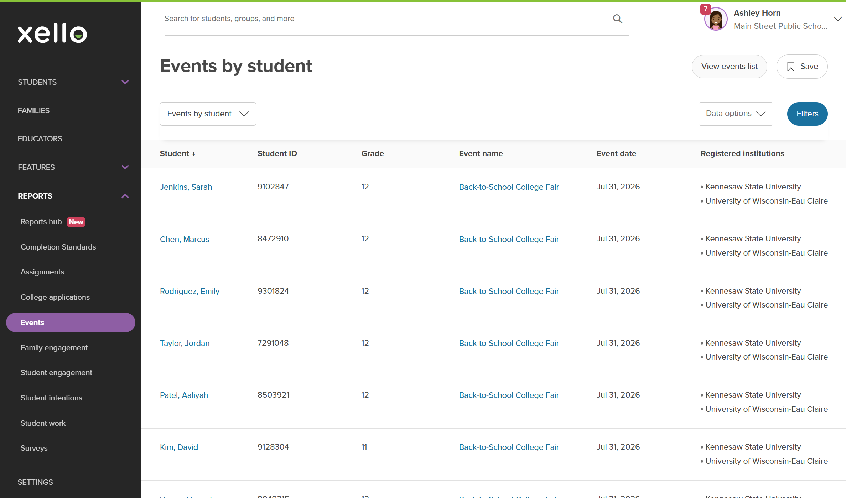Open the Settings sidebar item
Viewport: 846px width, 498px height.
tap(35, 482)
